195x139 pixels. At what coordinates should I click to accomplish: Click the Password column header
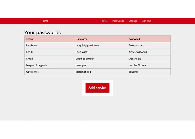pos(134,39)
